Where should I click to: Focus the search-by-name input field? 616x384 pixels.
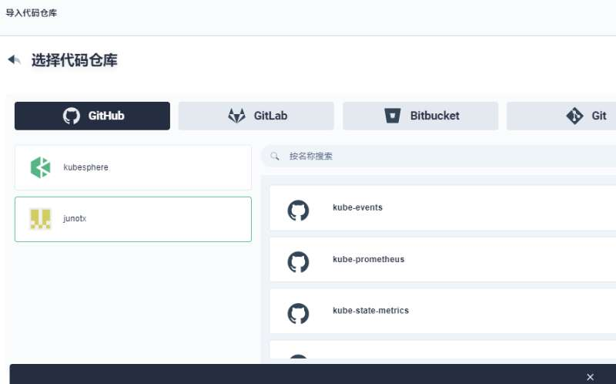[x=439, y=157]
